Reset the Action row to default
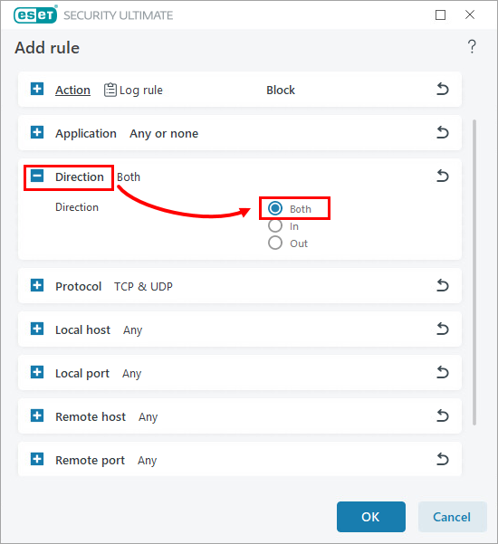498x544 pixels. (442, 90)
